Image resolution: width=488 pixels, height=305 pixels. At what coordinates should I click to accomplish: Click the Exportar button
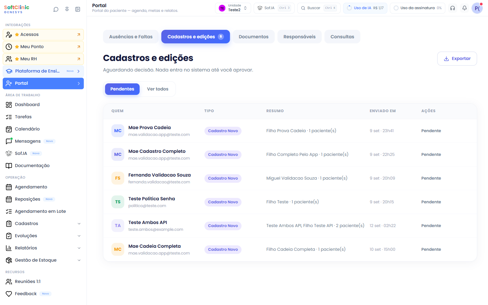click(457, 59)
